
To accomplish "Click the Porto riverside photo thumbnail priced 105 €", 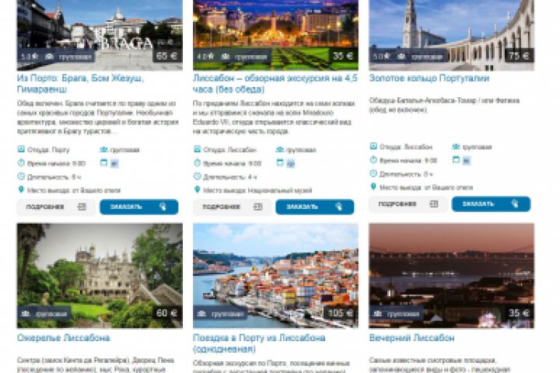I will 275,276.
